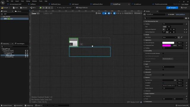Open the Screen Size dropdown
The image size is (190, 107).
(x=129, y=13)
